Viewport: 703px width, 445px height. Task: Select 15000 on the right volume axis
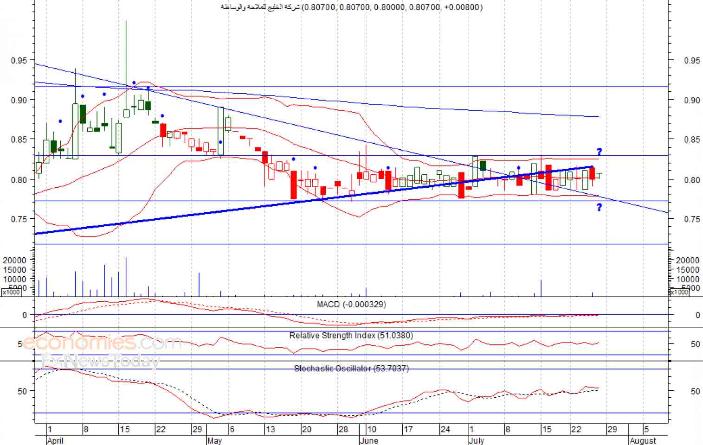tap(688, 270)
